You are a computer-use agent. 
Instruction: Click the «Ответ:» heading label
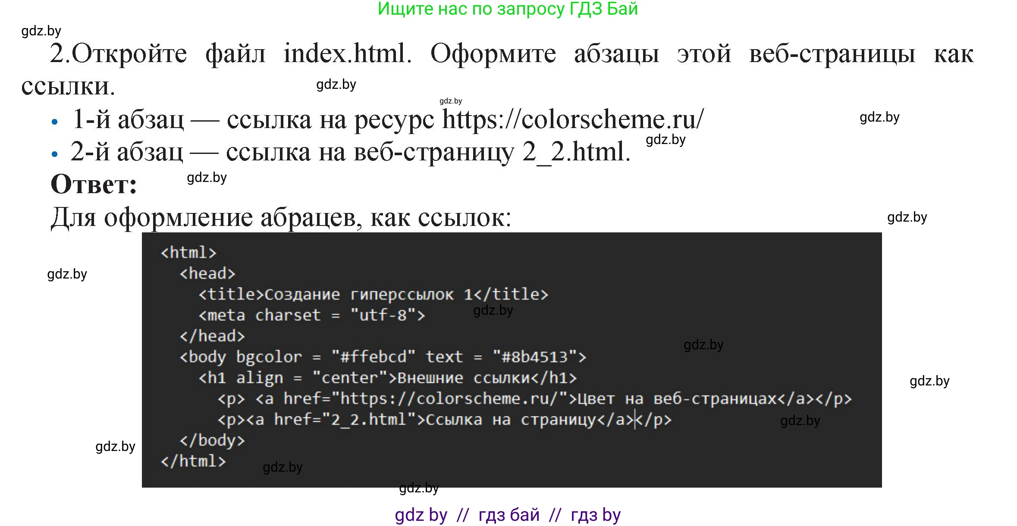pos(93,183)
